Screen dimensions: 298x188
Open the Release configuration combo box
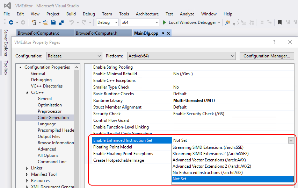click(74, 56)
